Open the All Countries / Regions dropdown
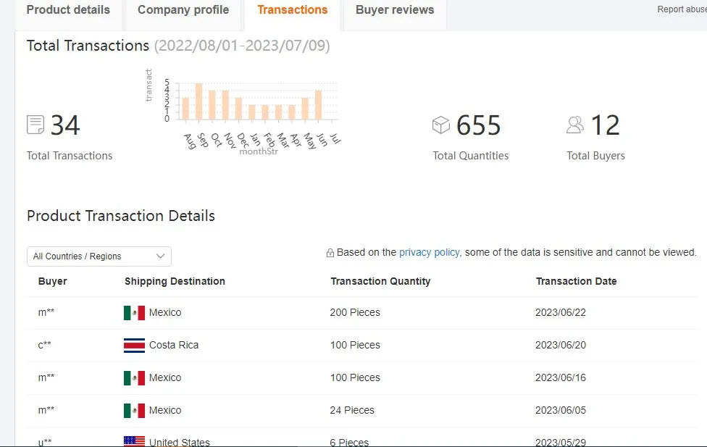Screen dimensions: 707x447 click(99, 256)
